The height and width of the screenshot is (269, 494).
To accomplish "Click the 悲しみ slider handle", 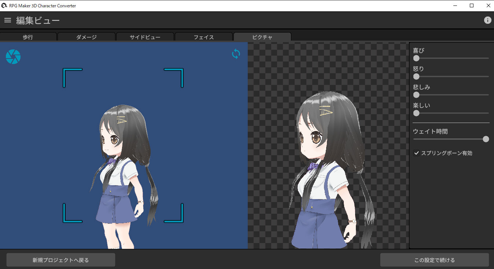I will [416, 95].
